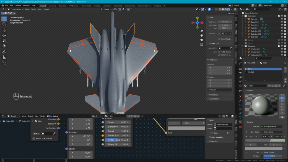The width and height of the screenshot is (288, 162).
Task: Add a new material slot with plus
Action: point(285,68)
